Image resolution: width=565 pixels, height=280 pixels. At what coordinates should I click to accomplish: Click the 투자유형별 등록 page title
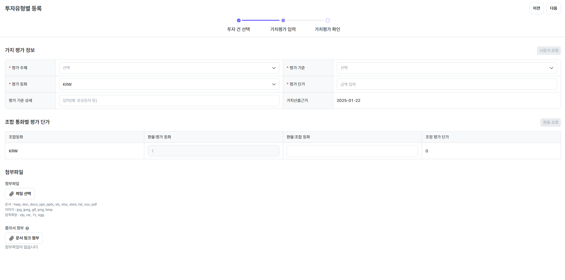click(23, 8)
